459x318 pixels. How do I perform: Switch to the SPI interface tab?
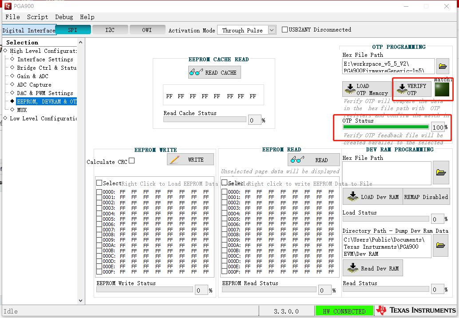point(73,30)
